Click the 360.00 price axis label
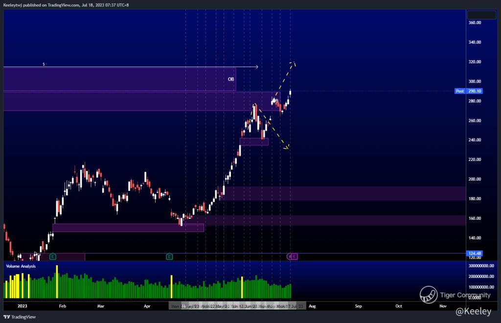 coord(475,23)
